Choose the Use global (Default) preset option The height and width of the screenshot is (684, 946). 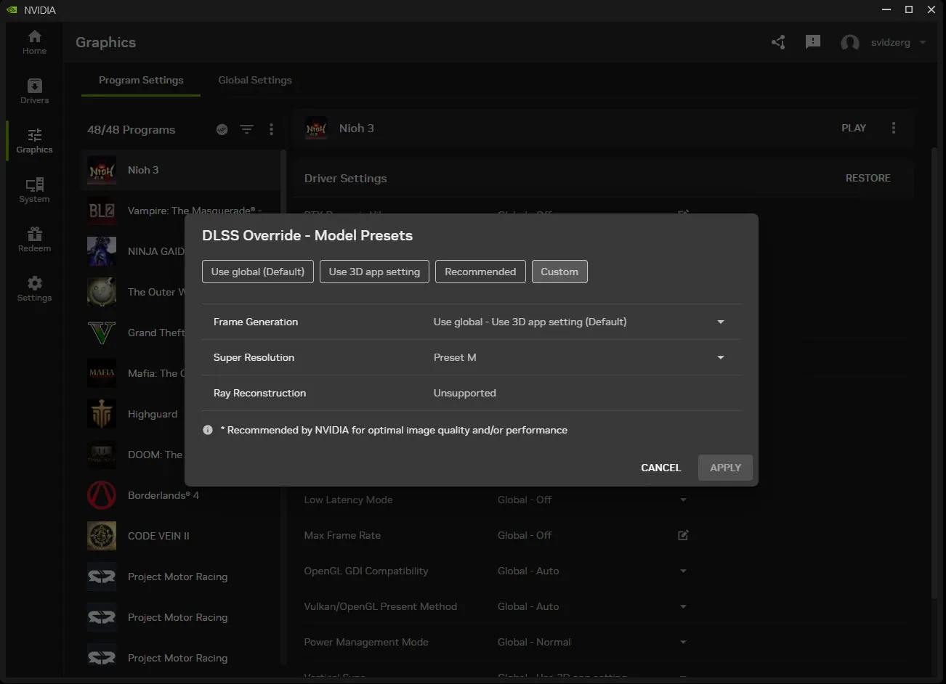pyautogui.click(x=258, y=272)
